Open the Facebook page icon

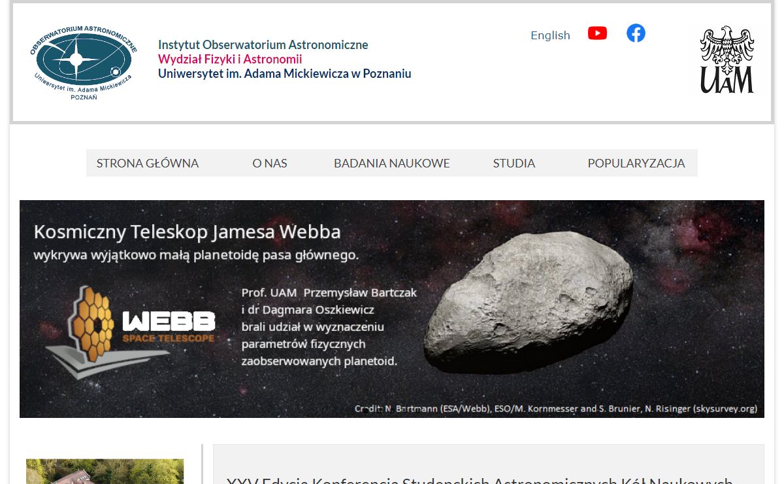click(636, 33)
